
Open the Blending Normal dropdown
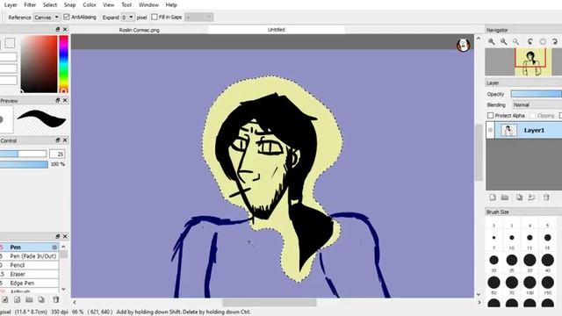click(x=537, y=104)
